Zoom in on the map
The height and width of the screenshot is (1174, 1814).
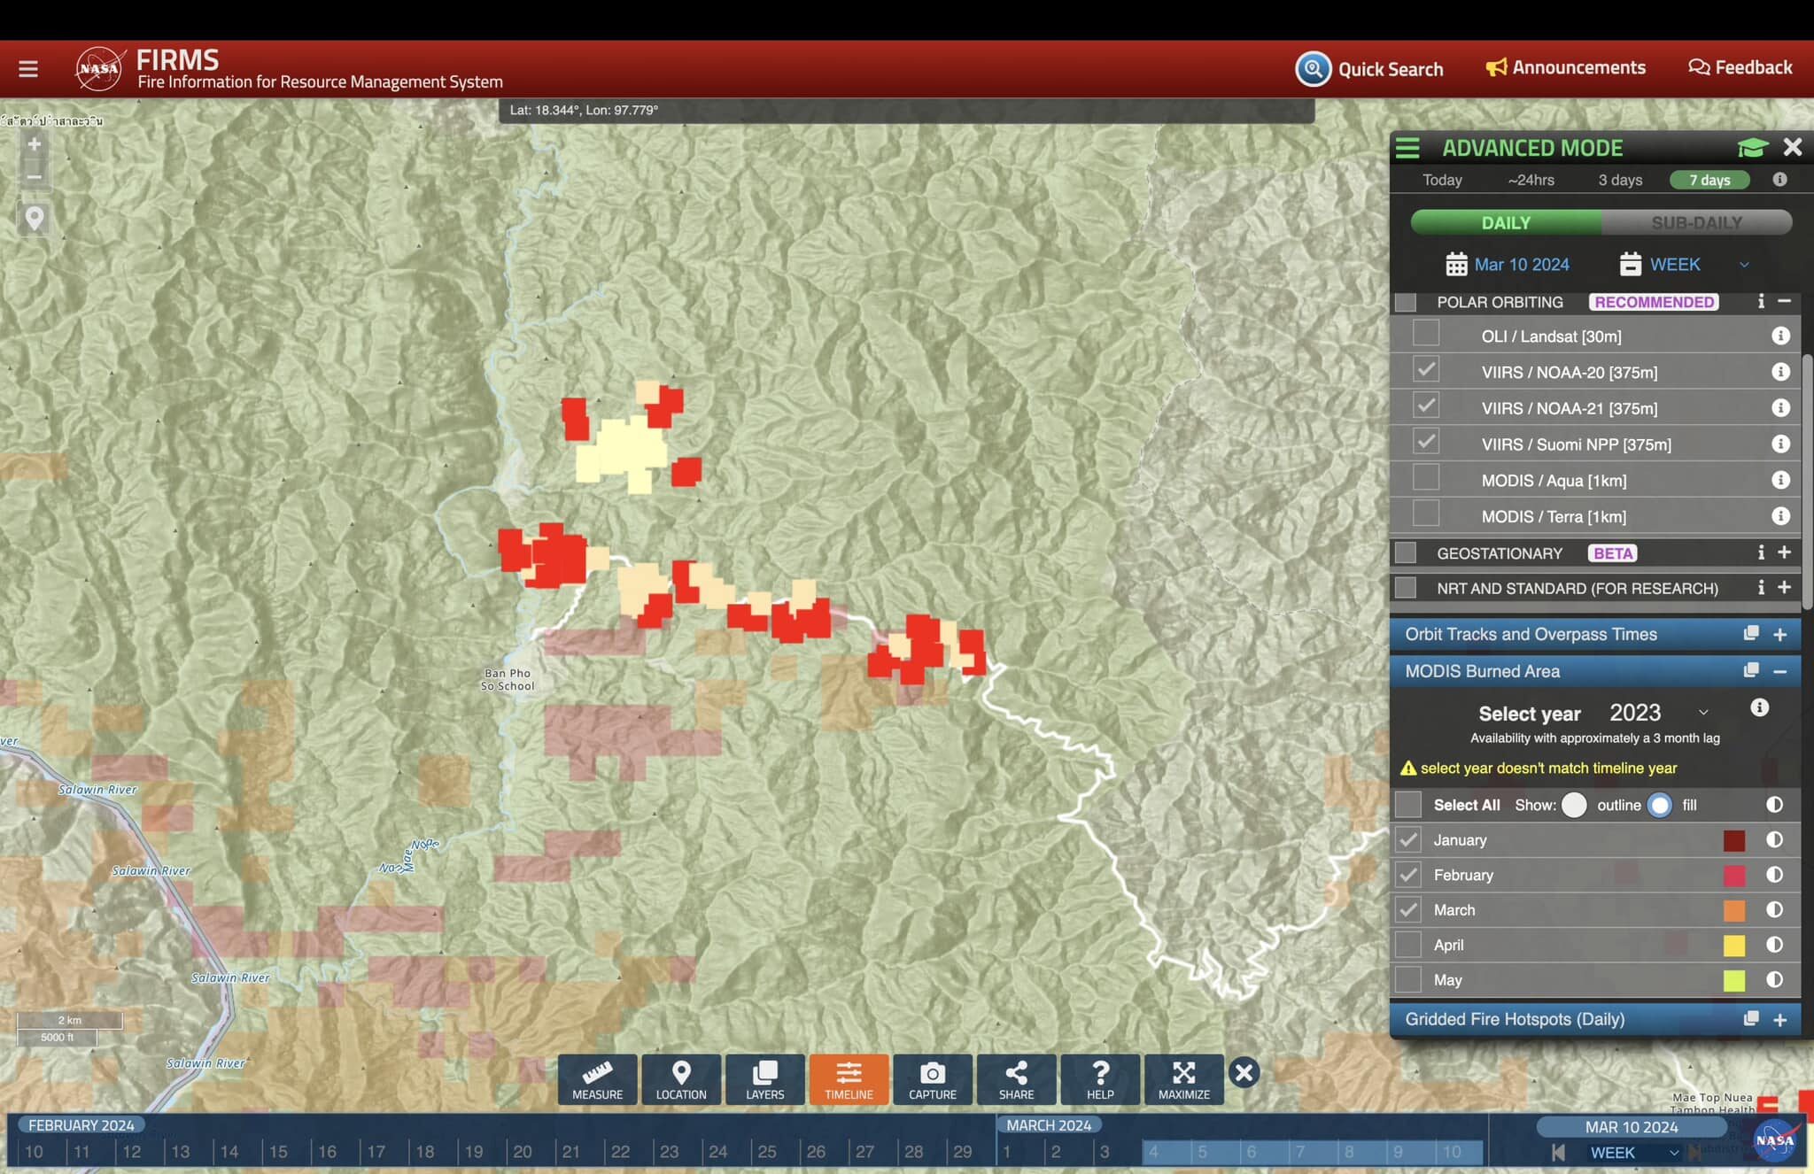(35, 144)
